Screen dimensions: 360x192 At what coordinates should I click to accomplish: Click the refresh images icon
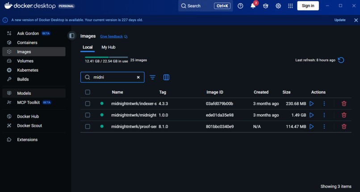tap(341, 60)
